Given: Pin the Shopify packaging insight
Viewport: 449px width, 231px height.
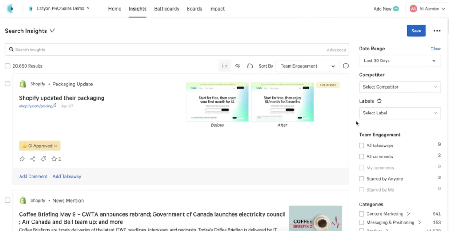Looking at the screenshot, I should point(22,159).
